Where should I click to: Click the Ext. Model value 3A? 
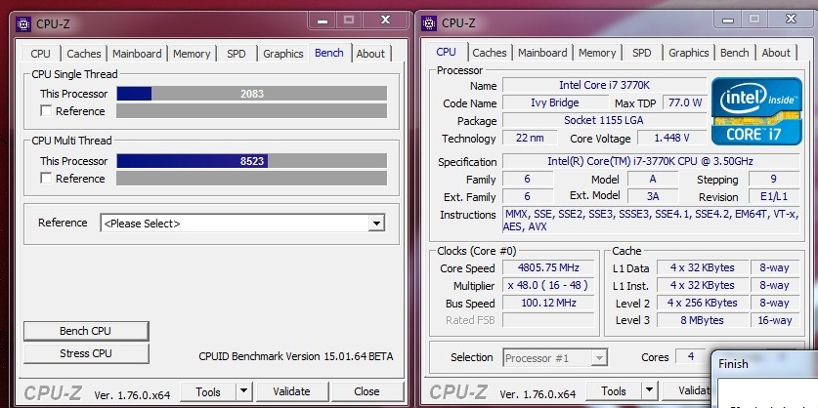(653, 196)
